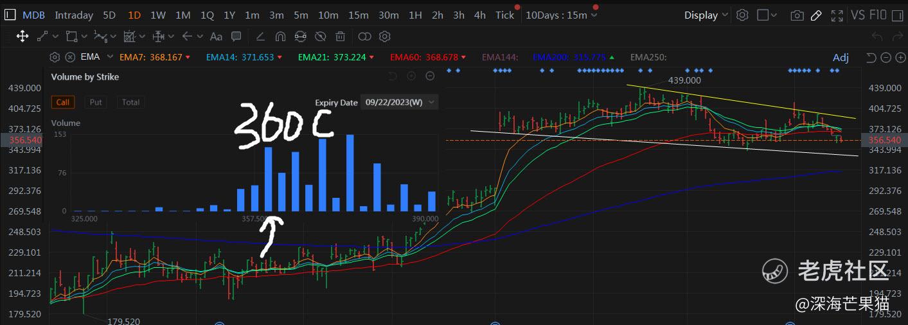Select the price range measure tool
Image resolution: width=908 pixels, height=325 pixels.
[158, 37]
